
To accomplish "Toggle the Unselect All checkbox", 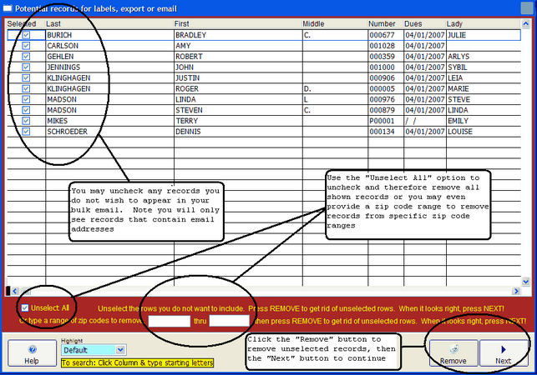I will pyautogui.click(x=24, y=308).
